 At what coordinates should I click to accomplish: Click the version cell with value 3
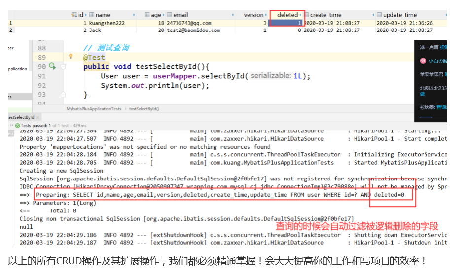pyautogui.click(x=265, y=23)
